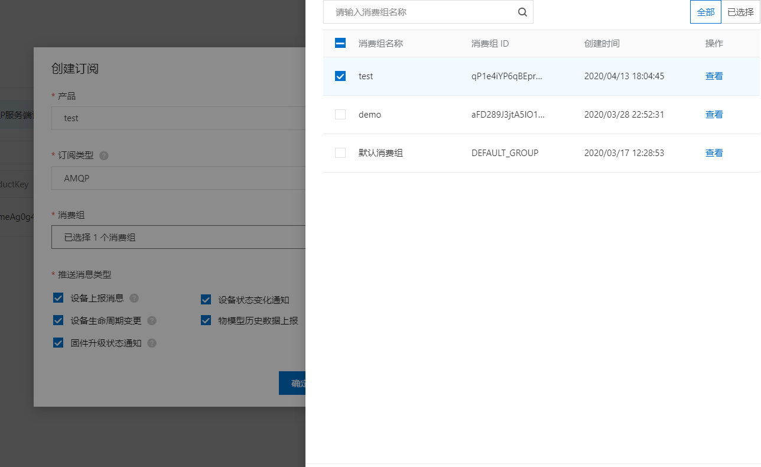Click the 消费组名称 column header
Viewport: 761px width, 467px height.
pyautogui.click(x=380, y=44)
